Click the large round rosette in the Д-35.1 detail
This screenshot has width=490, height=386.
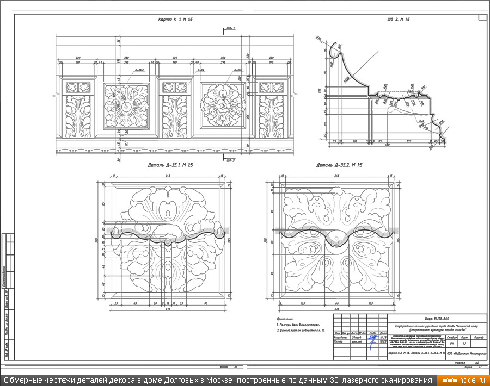pyautogui.click(x=167, y=239)
